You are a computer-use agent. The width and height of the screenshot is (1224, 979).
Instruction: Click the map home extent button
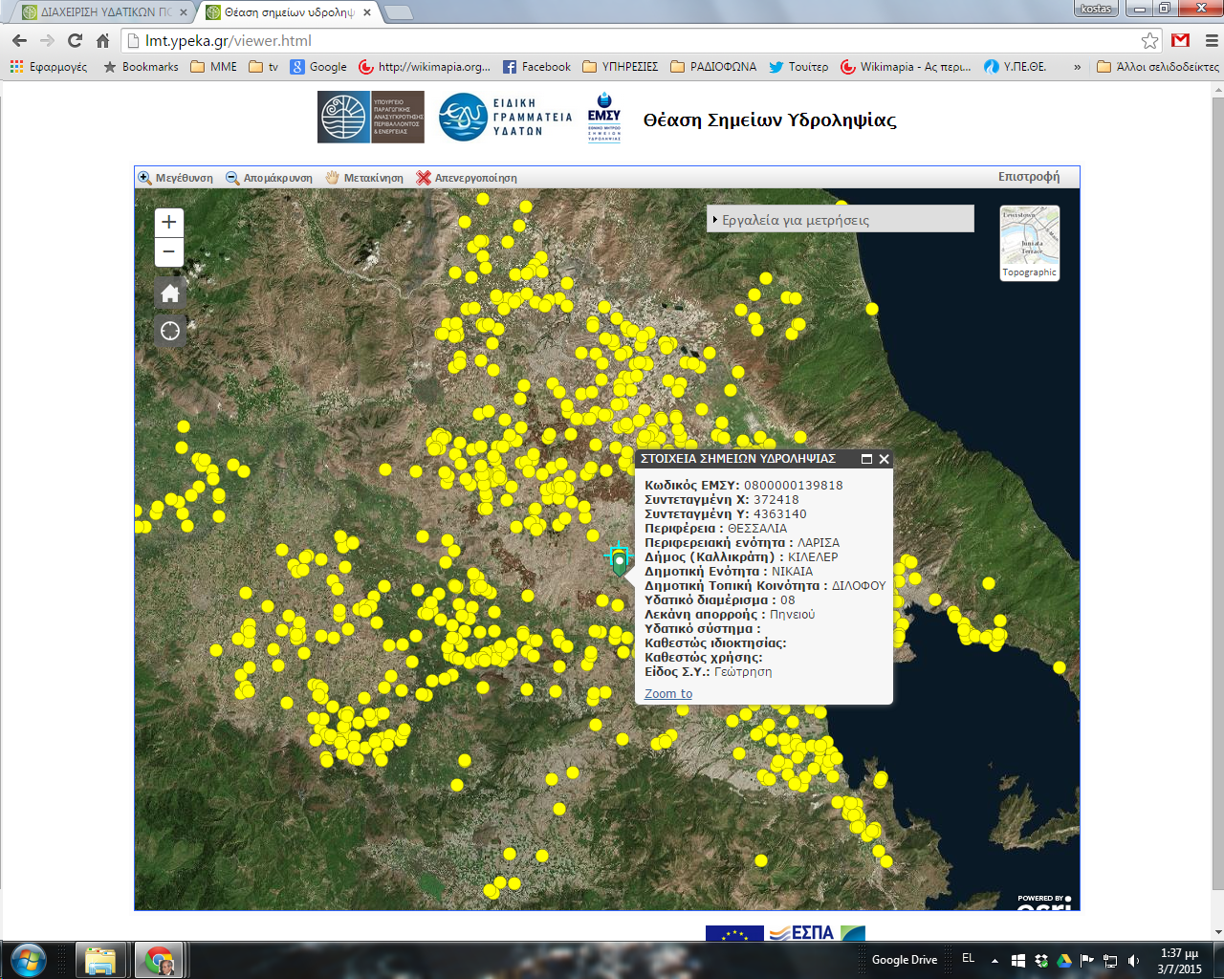(x=170, y=294)
